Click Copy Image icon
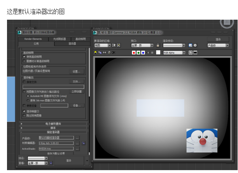Image resolution: width=238 pixels, height=173 pixels. pyautogui.click(x=100, y=52)
